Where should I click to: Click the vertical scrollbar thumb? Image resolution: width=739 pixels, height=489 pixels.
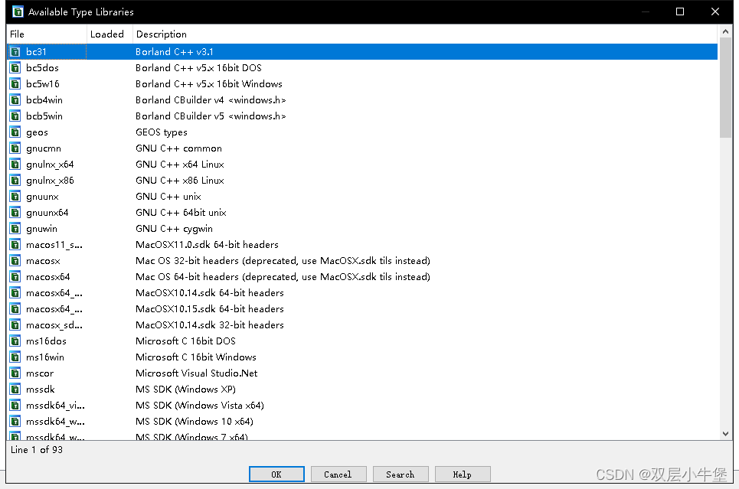click(x=725, y=88)
